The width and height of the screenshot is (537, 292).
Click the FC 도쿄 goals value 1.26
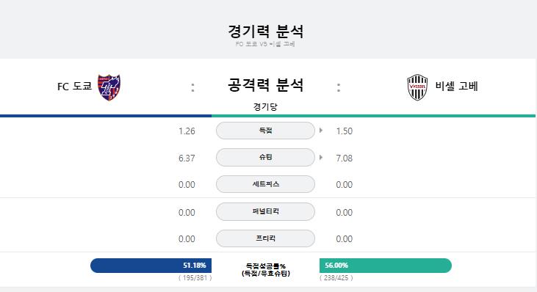pyautogui.click(x=187, y=131)
